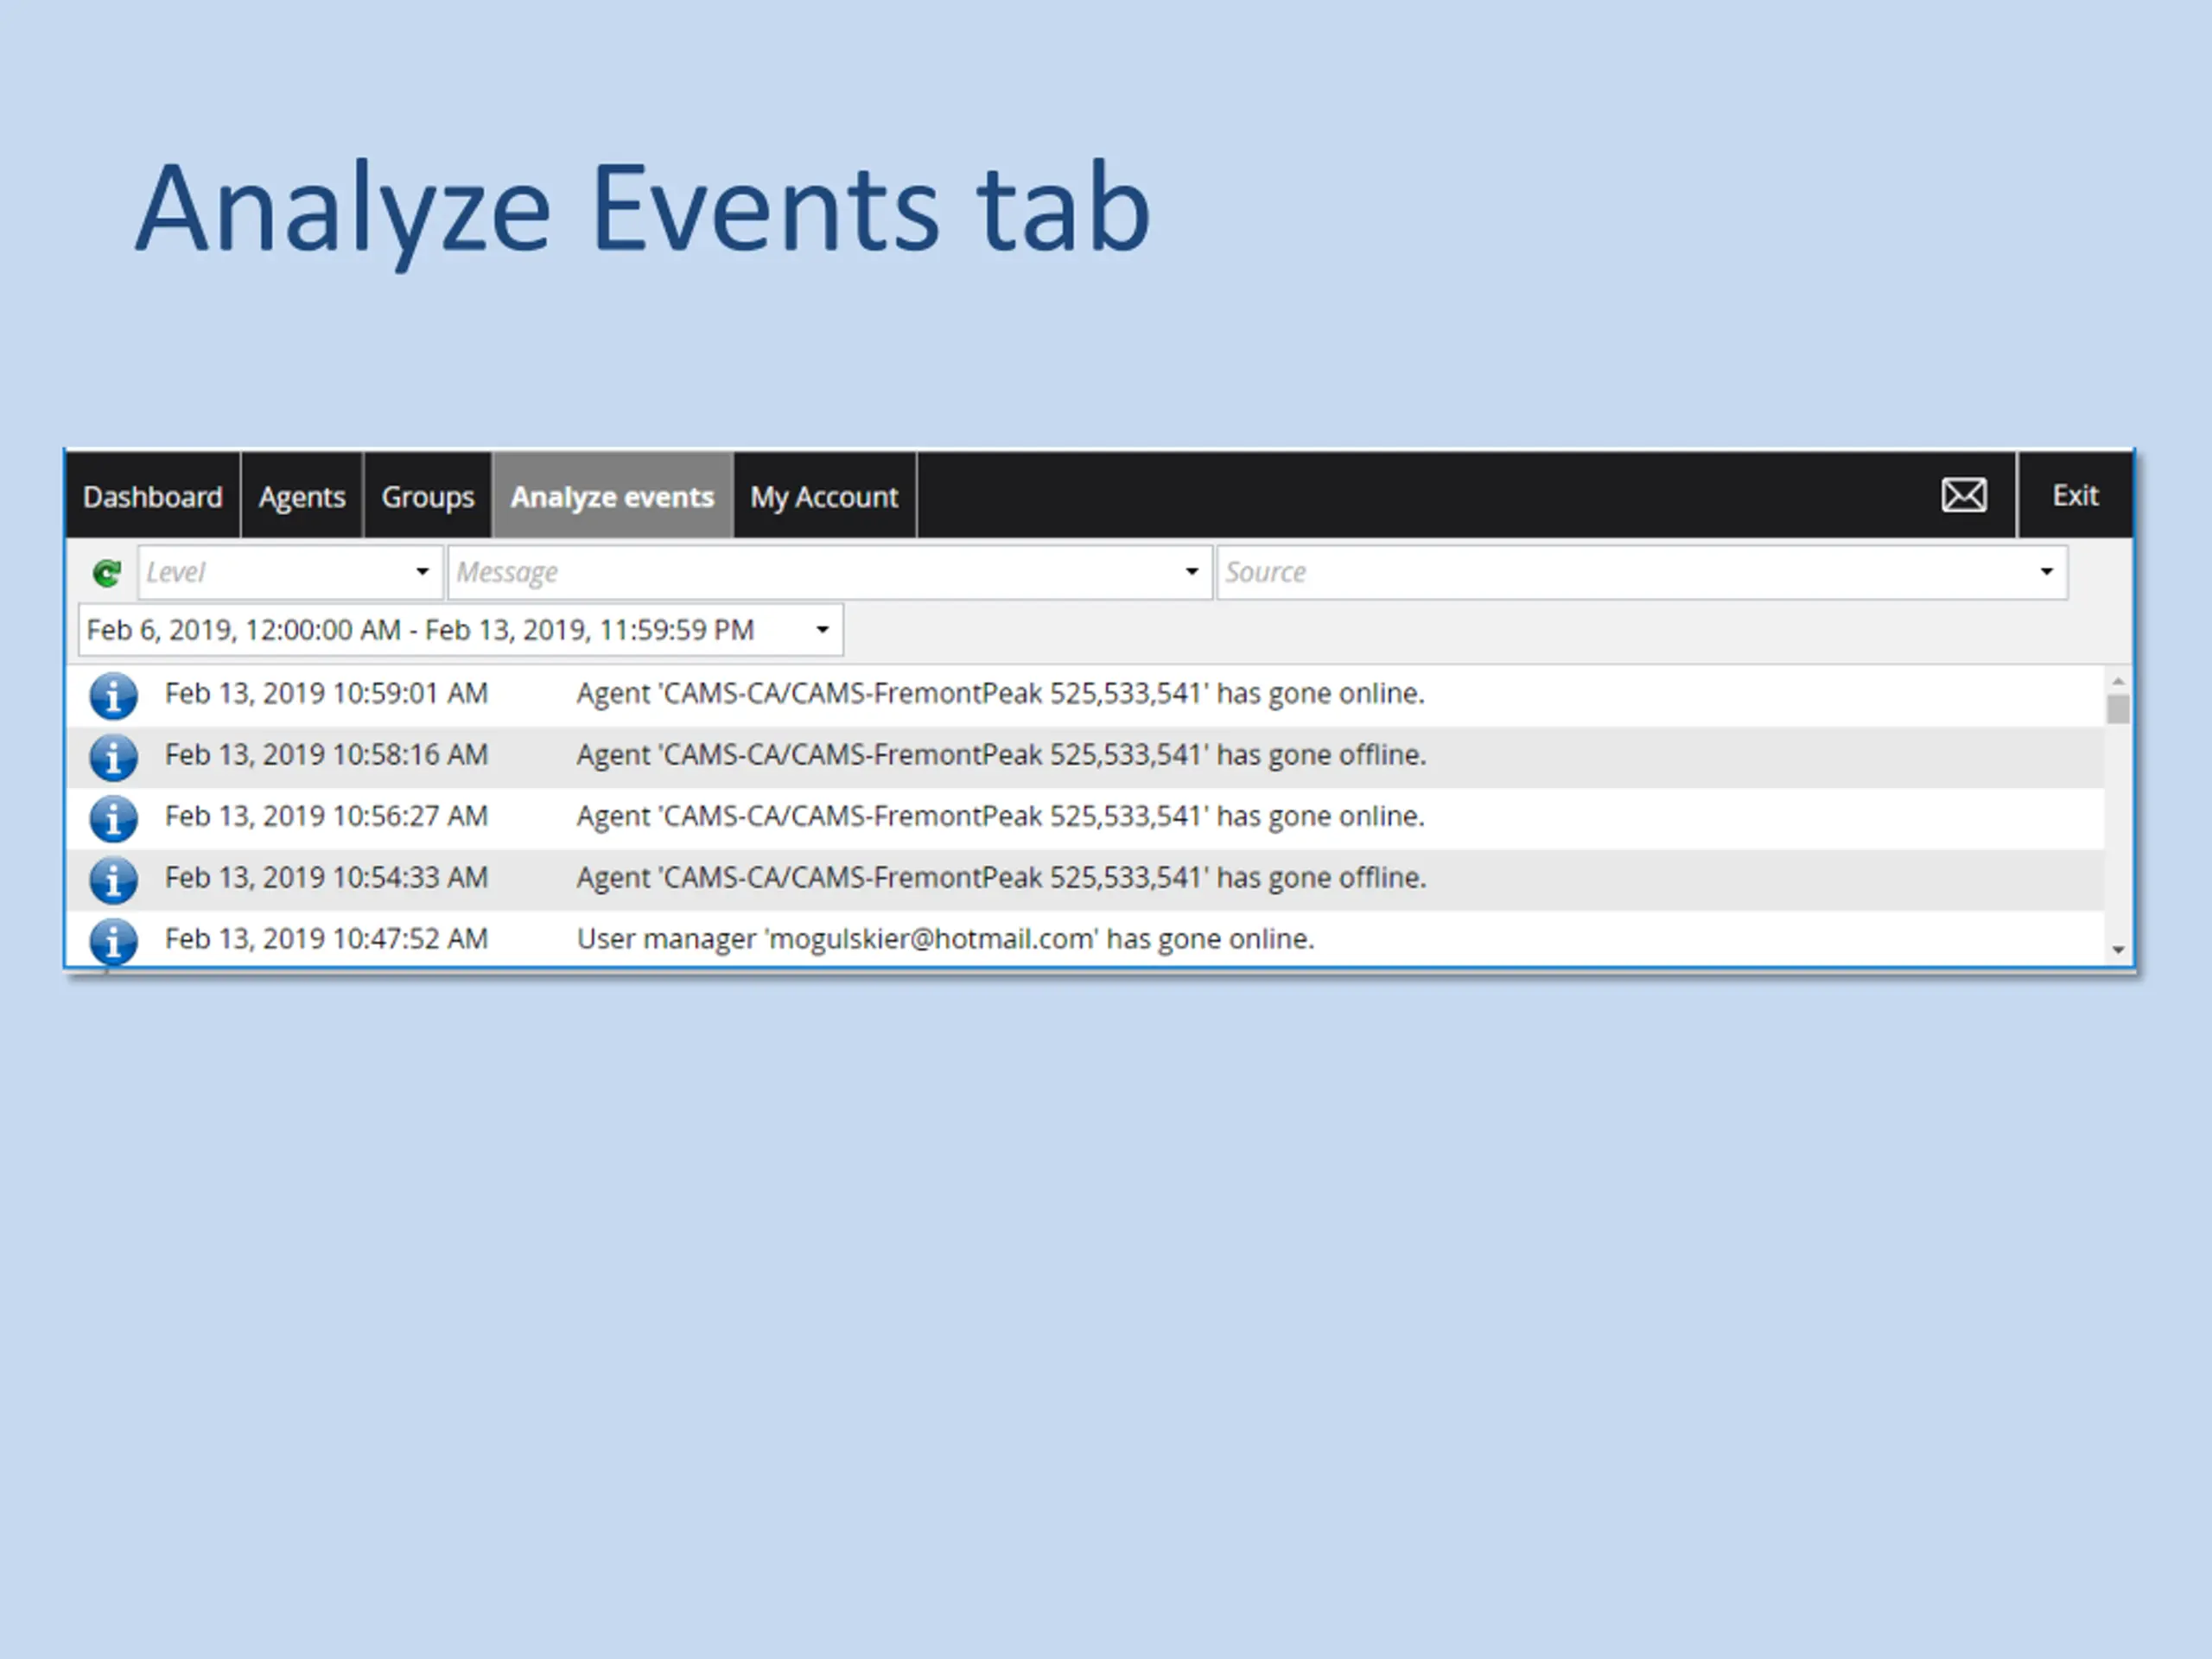Select timestamp Feb 13, 2019 10:47:52 AM
Image resolution: width=2212 pixels, height=1659 pixels.
(x=326, y=939)
